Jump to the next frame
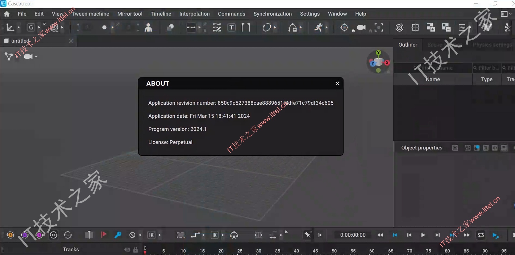The height and width of the screenshot is (255, 515). (437, 235)
